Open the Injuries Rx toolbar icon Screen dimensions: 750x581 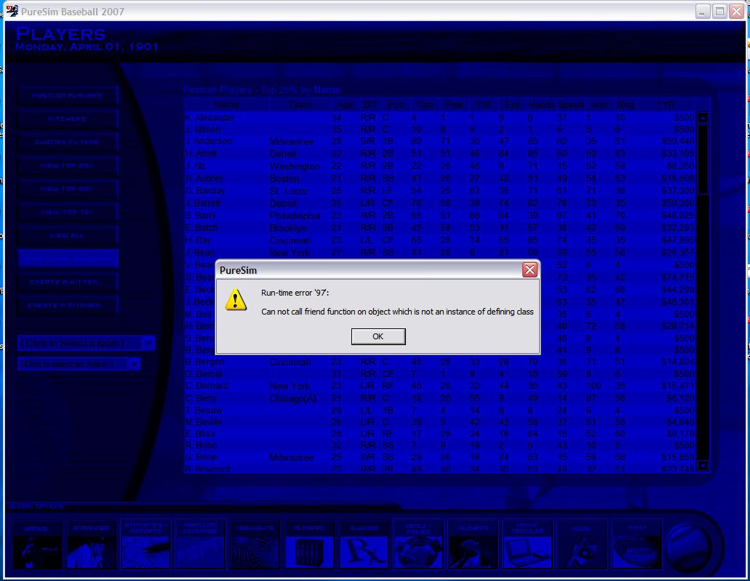point(364,544)
